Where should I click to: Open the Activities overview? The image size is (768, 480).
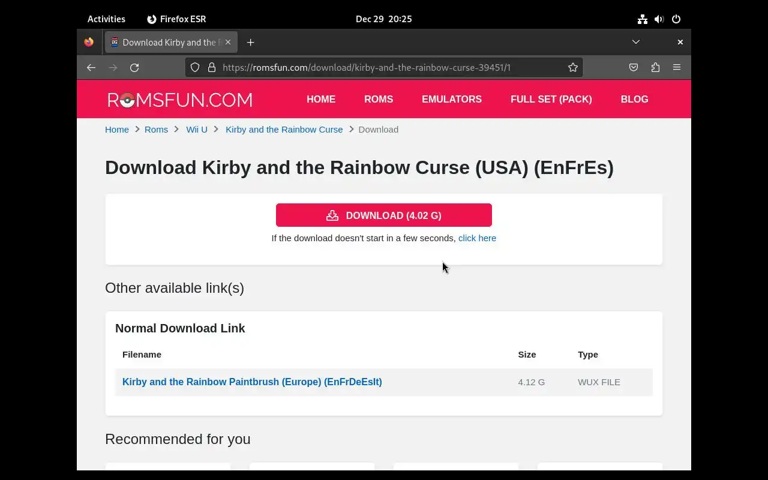pos(106,19)
